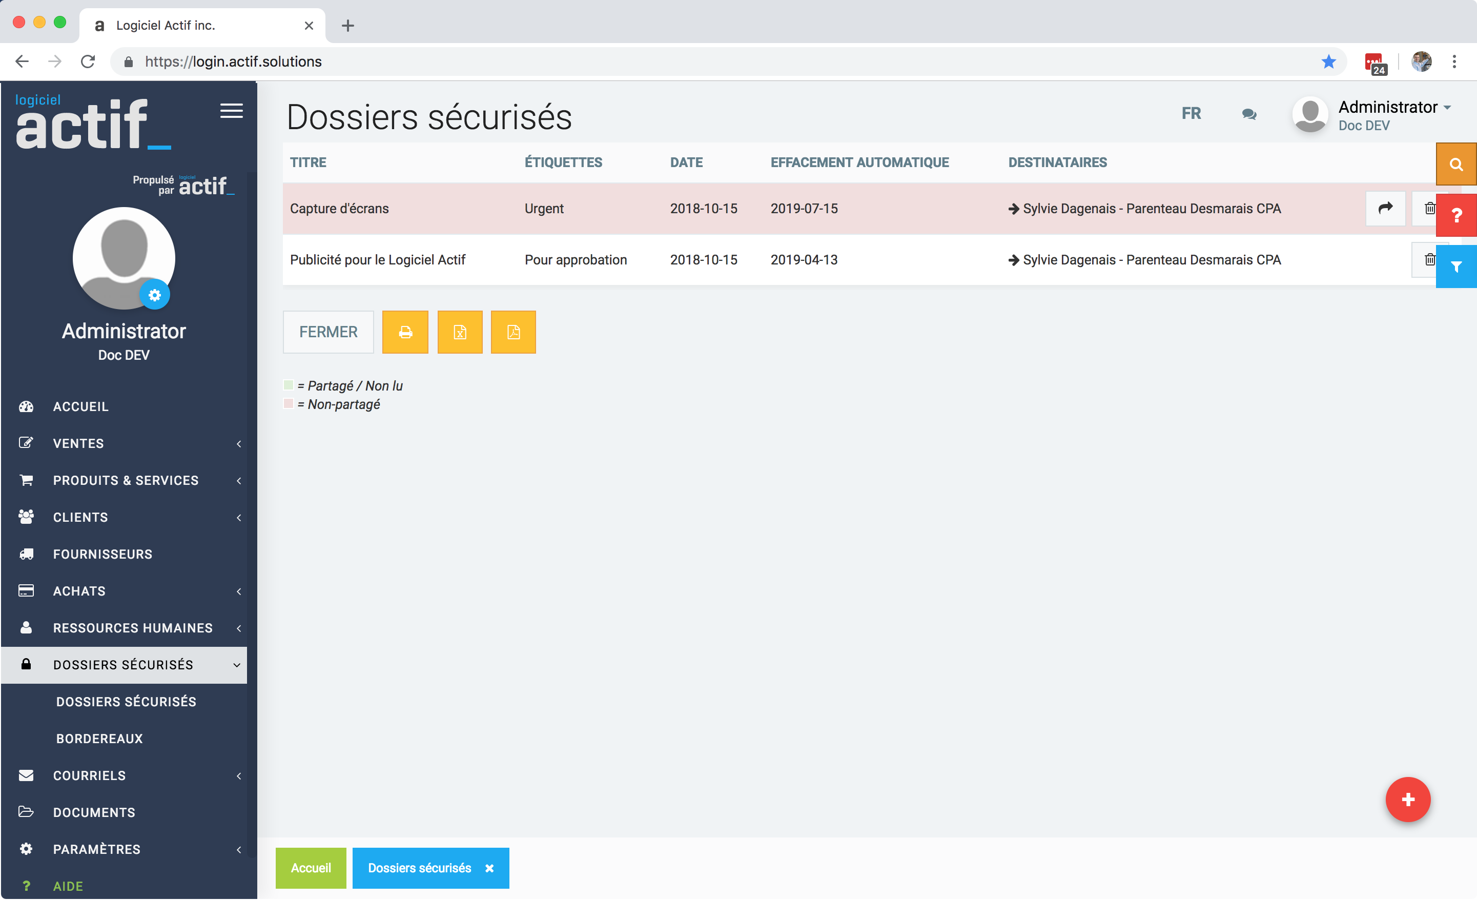Open the Bordereaux submenu item
The height and width of the screenshot is (900, 1477).
point(99,738)
